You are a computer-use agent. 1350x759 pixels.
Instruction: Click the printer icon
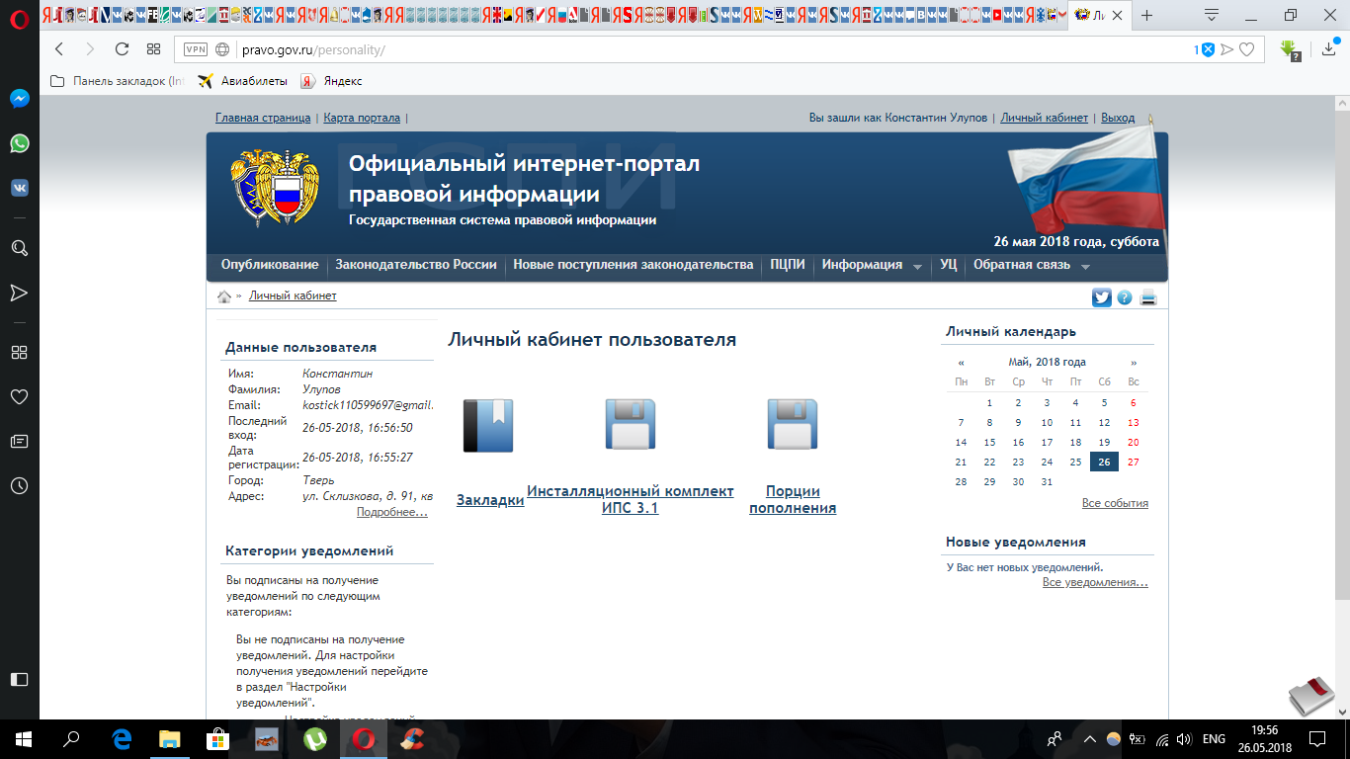pos(1147,297)
